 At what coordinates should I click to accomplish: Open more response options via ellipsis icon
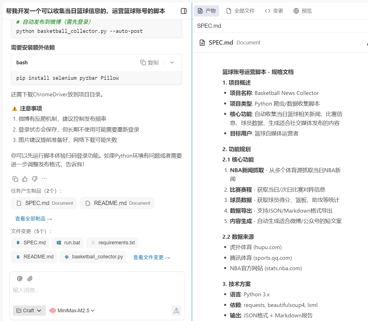coord(44,179)
